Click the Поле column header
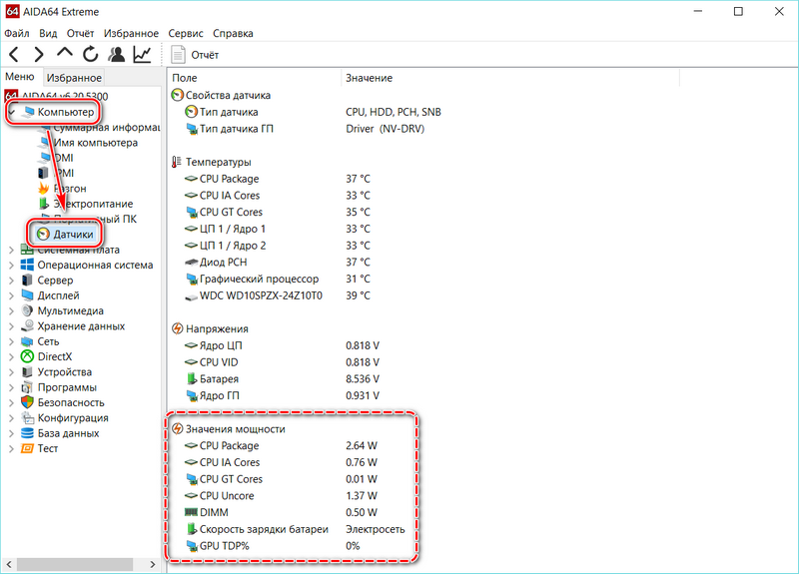This screenshot has width=799, height=574. tap(255, 78)
